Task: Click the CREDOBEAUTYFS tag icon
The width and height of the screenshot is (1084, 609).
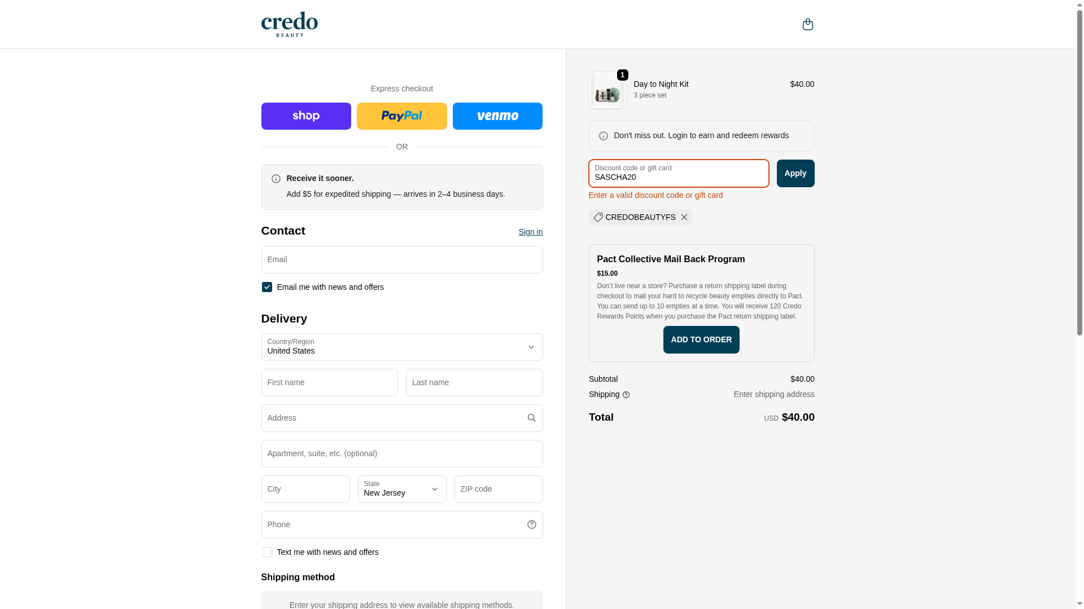Action: tap(598, 217)
